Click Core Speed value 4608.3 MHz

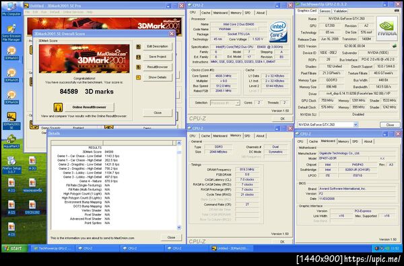pos(224,76)
